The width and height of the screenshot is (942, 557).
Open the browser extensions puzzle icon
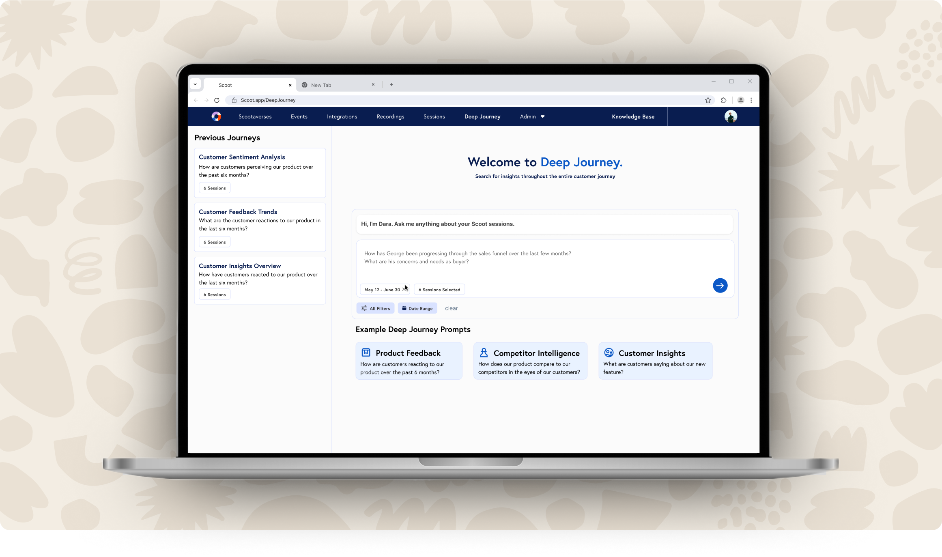click(x=723, y=100)
